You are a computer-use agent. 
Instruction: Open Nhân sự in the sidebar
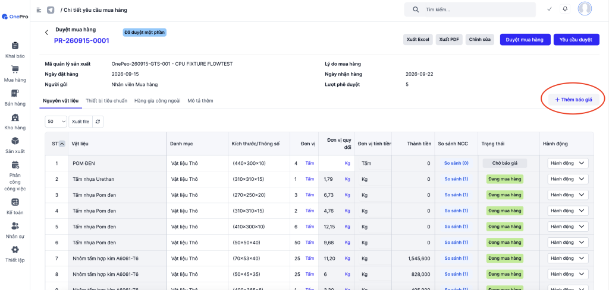(x=15, y=230)
